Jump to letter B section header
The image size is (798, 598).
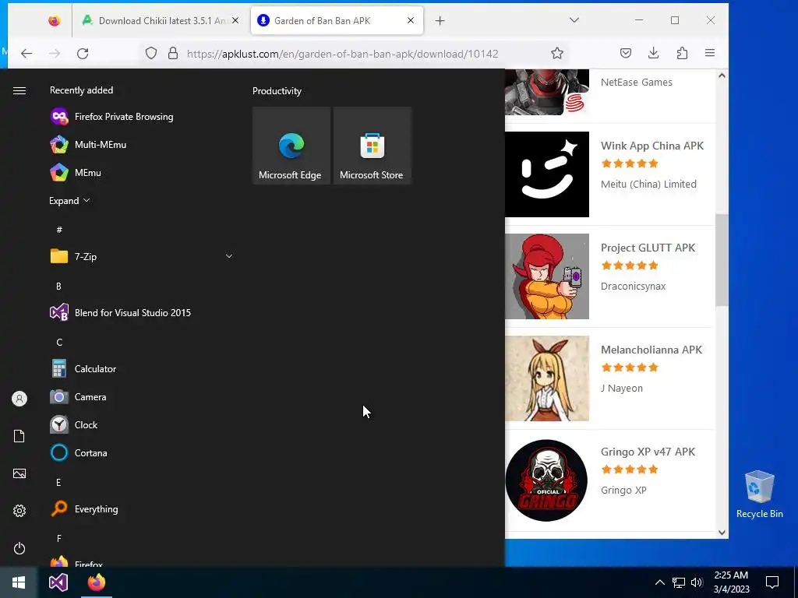click(59, 287)
